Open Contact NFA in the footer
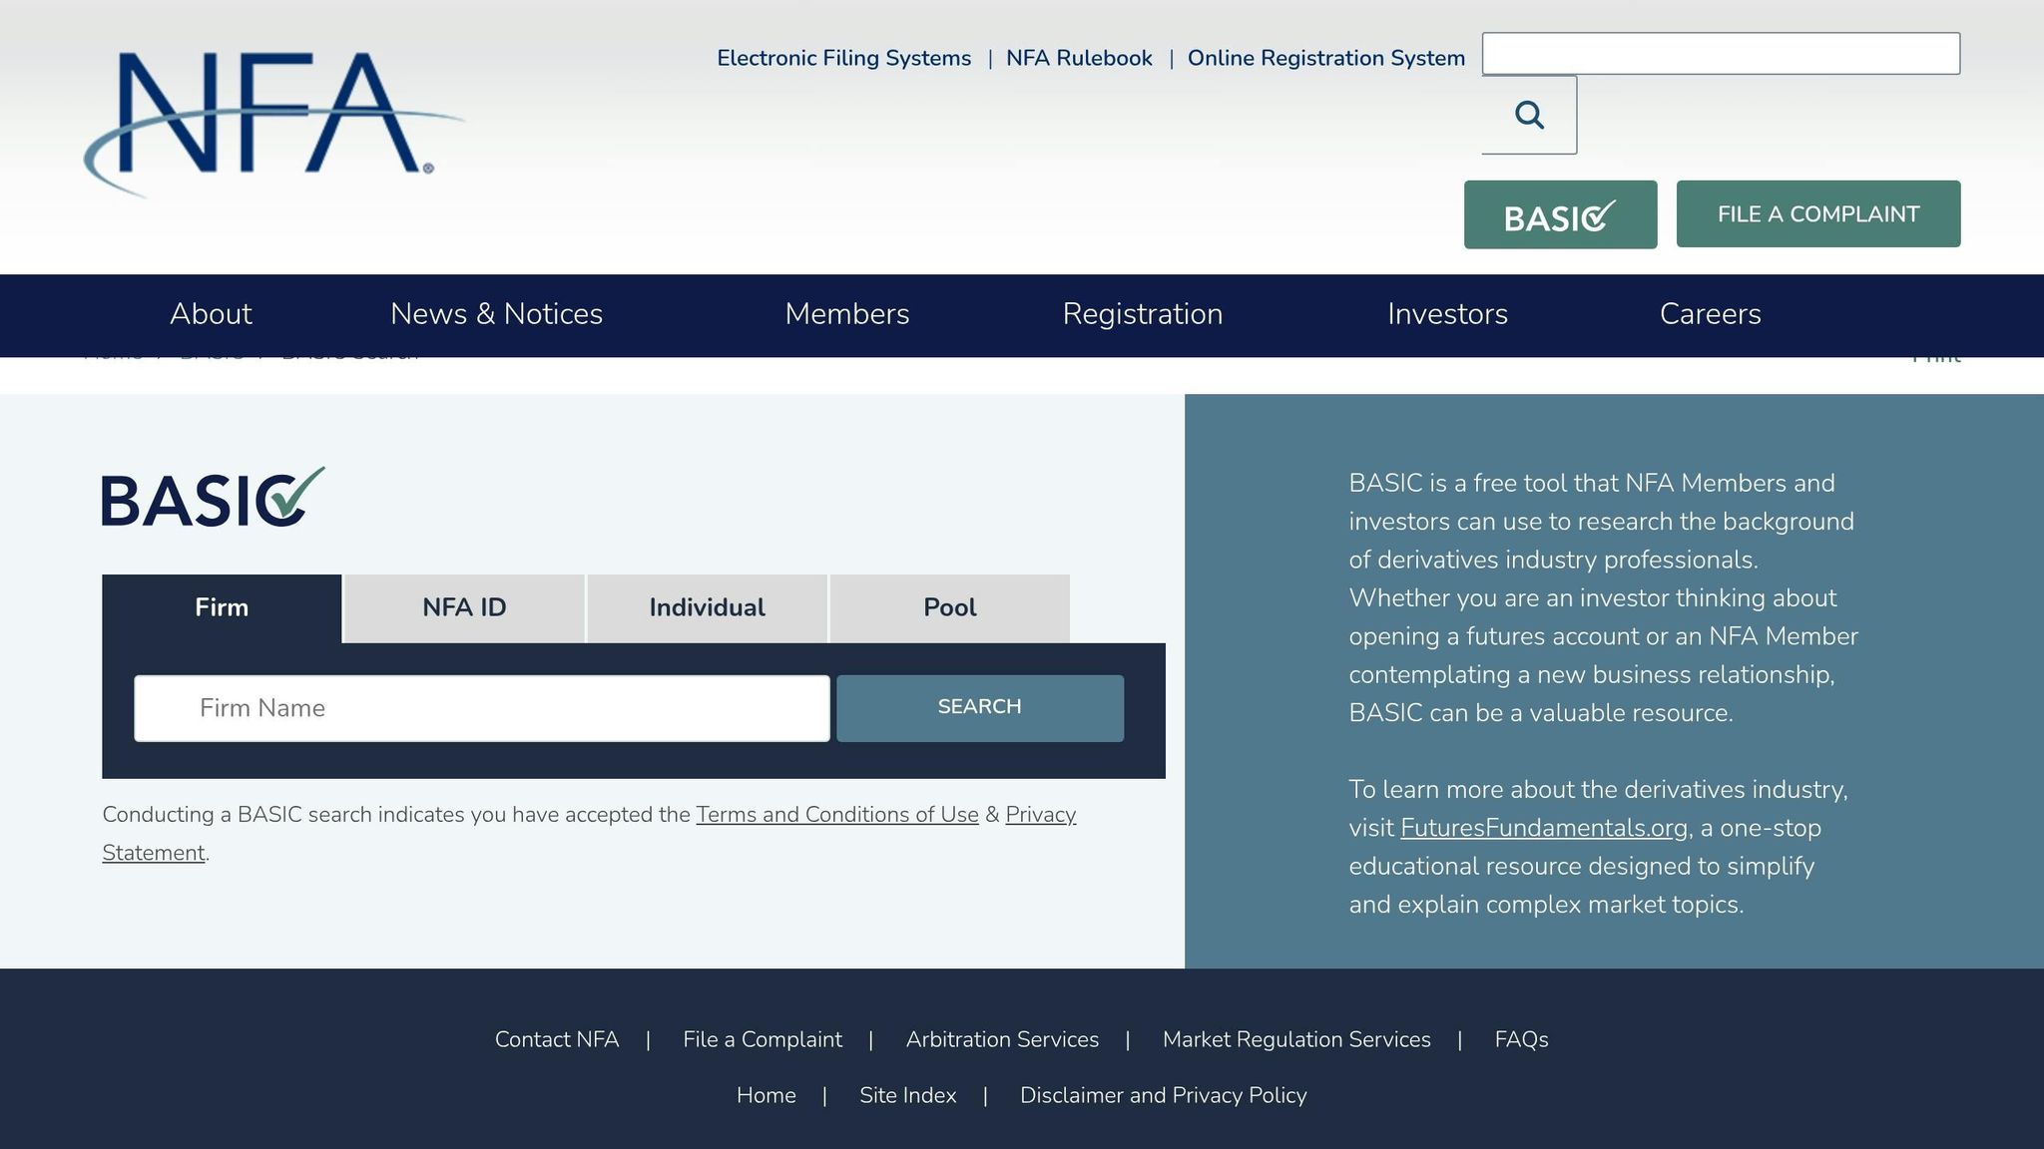 (x=557, y=1039)
